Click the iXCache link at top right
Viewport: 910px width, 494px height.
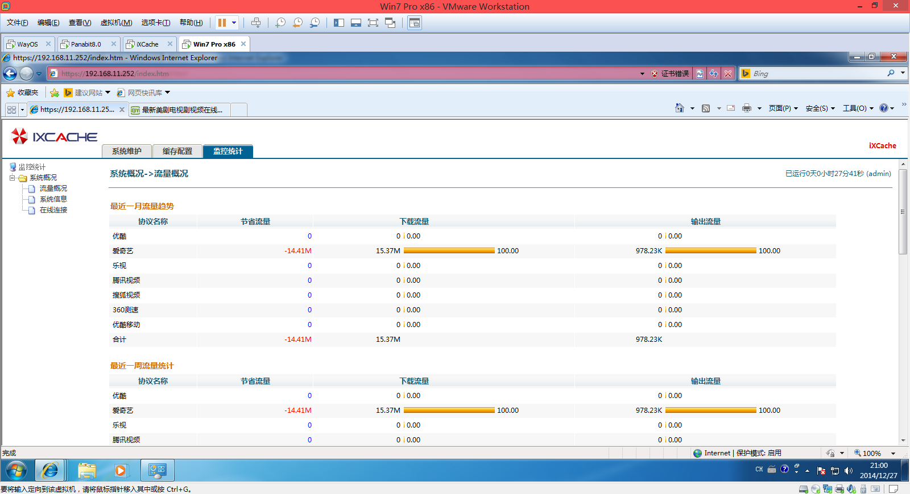click(x=882, y=145)
